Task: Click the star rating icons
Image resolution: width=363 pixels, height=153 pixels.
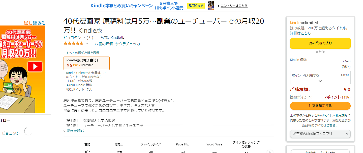Action: coord(73,43)
